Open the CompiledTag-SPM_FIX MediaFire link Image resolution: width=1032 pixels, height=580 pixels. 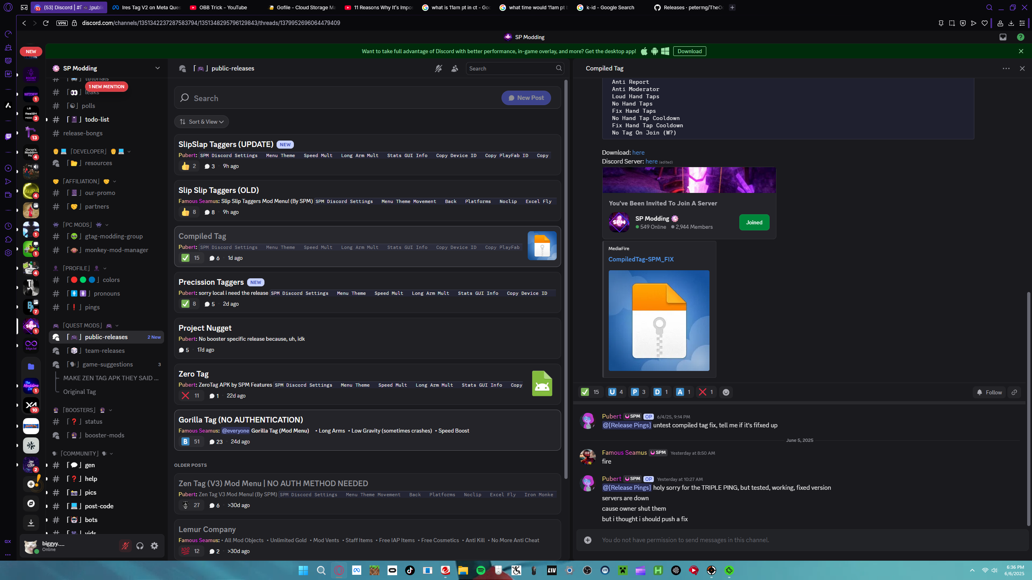click(x=641, y=259)
